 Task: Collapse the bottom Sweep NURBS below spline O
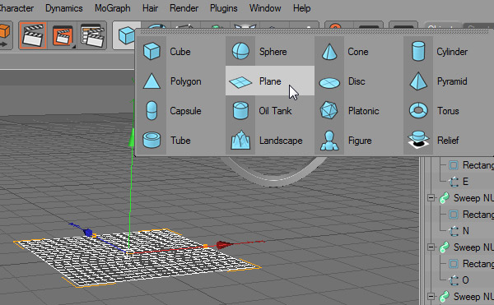431,296
